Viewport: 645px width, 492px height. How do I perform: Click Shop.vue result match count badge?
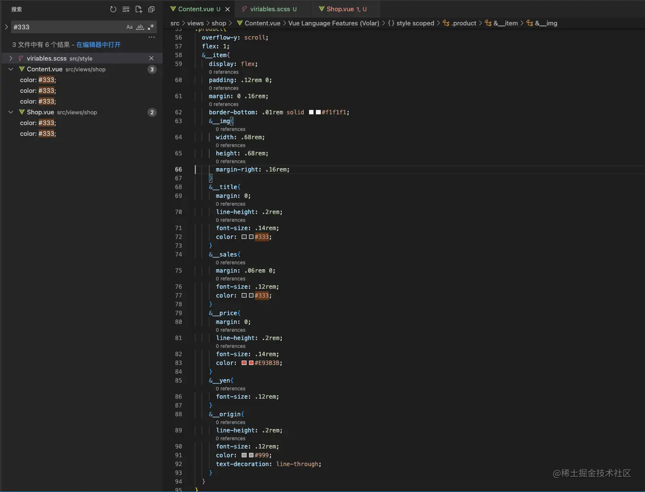tap(152, 112)
